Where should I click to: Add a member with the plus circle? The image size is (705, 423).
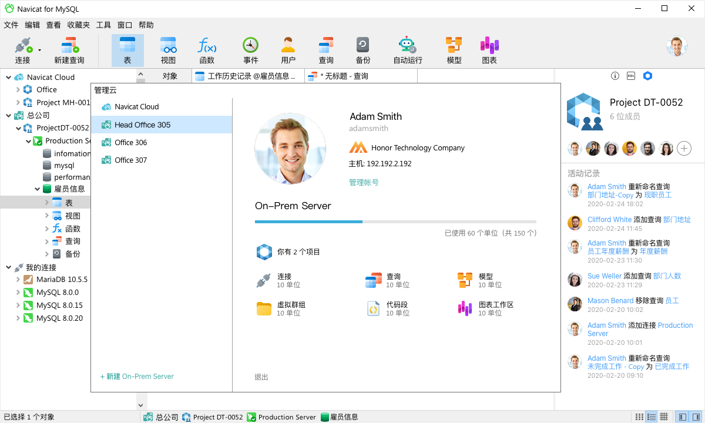684,148
